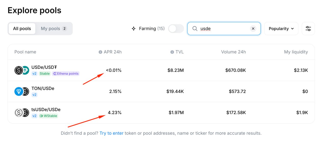Toggle the Farming switch on
Image resolution: width=326 pixels, height=145 pixels.
point(176,29)
